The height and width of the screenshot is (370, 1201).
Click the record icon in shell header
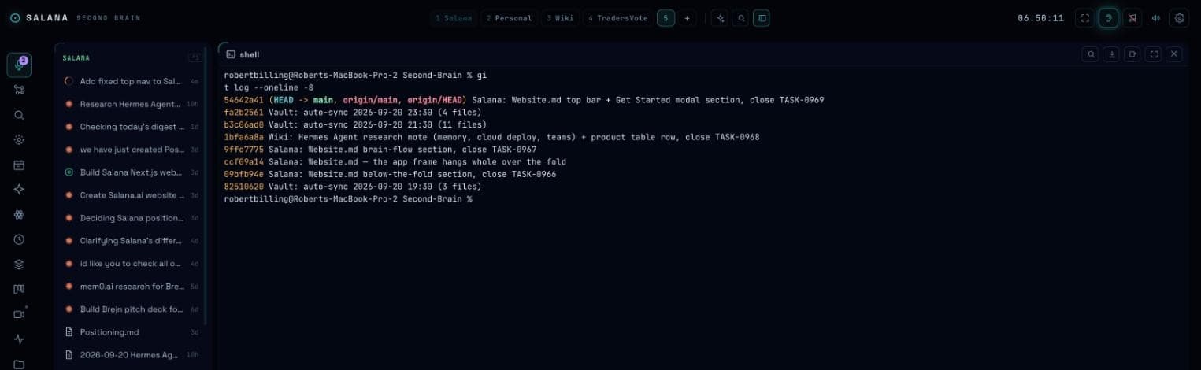[1132, 54]
